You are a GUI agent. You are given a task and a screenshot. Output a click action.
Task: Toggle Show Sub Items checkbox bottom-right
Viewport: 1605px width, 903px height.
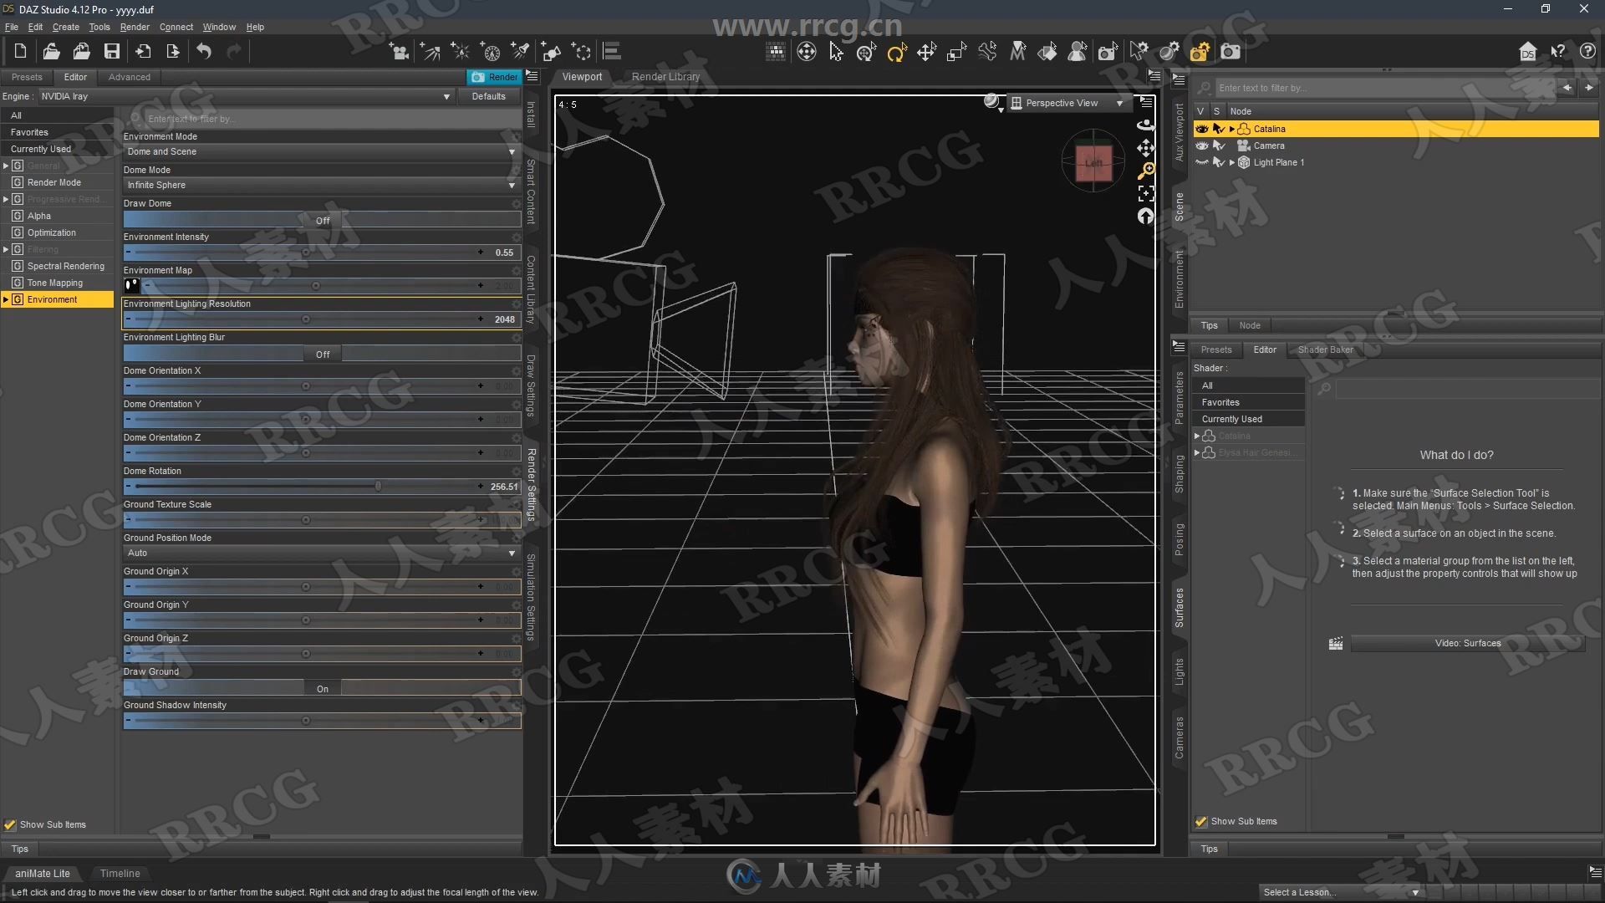coord(1201,821)
